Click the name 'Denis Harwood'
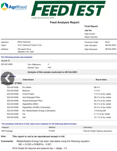Screen dimensions: 117x151 (x=24, y=42)
